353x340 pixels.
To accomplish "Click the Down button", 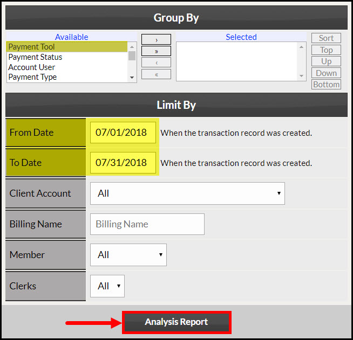I will tap(326, 73).
